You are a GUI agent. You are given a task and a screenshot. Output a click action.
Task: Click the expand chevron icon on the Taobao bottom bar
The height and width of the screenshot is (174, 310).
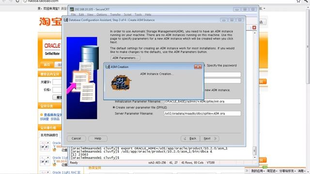pos(247,171)
